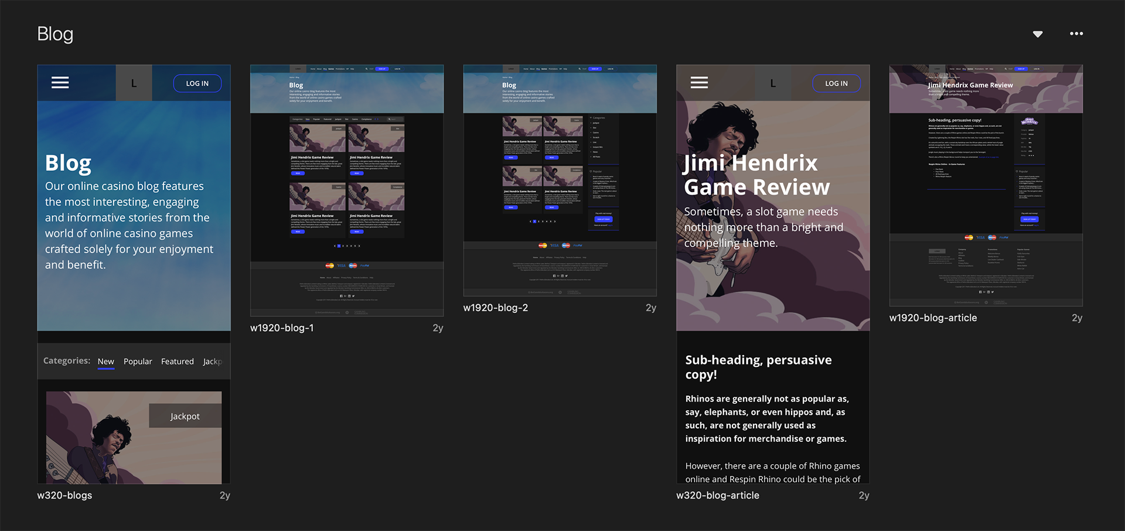
Task: Select the Featured category tab
Action: pyautogui.click(x=178, y=362)
